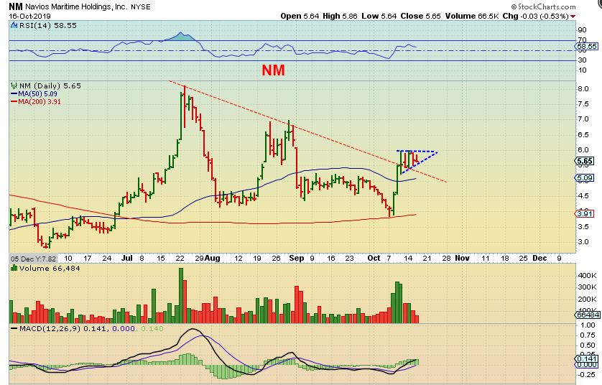Click the RSI(14) legend icon
This screenshot has height=385, width=602.
pyautogui.click(x=14, y=25)
